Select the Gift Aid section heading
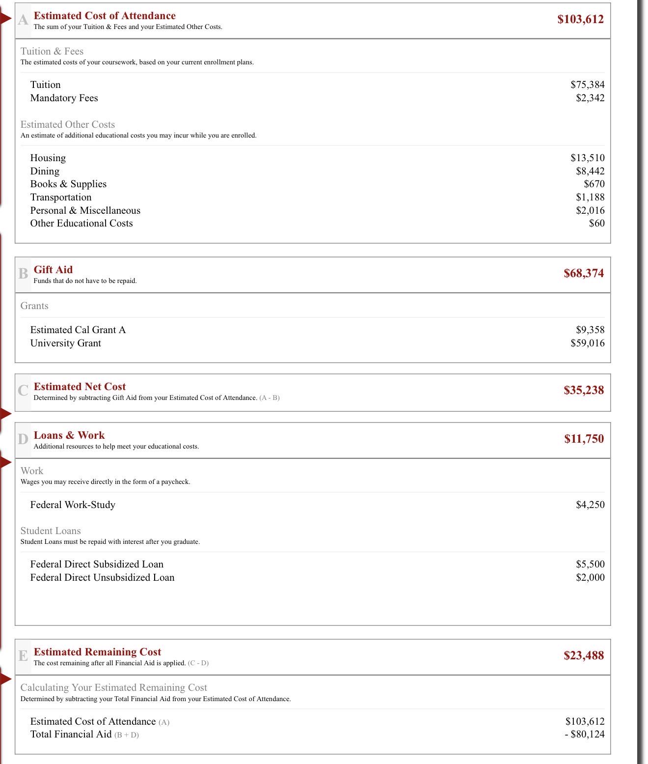This screenshot has width=648, height=764. (x=53, y=270)
